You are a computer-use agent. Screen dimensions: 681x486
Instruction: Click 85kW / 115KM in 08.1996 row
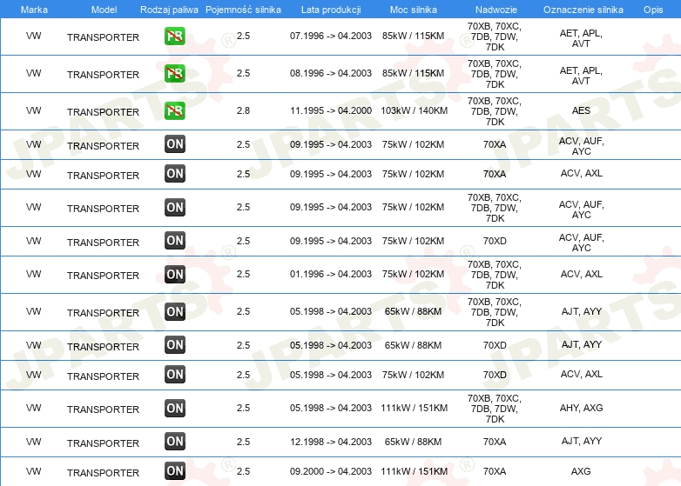pyautogui.click(x=413, y=73)
